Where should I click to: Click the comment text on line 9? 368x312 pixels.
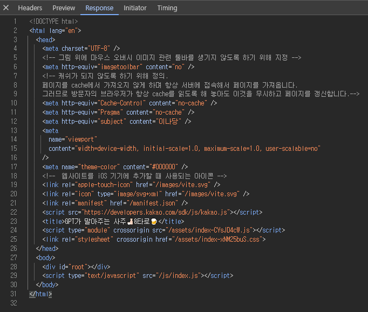[201, 94]
